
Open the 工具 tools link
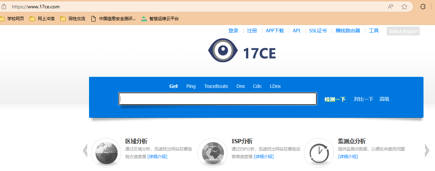coord(374,31)
